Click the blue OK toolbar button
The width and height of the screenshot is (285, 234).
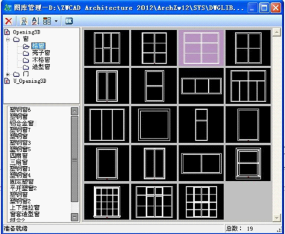click(69, 21)
